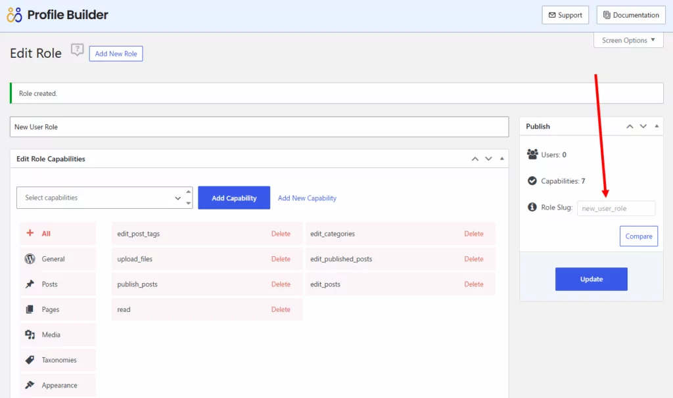Click the role name input field
This screenshot has height=398, width=673.
click(x=259, y=127)
